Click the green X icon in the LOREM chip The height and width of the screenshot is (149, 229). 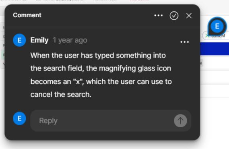207,36
